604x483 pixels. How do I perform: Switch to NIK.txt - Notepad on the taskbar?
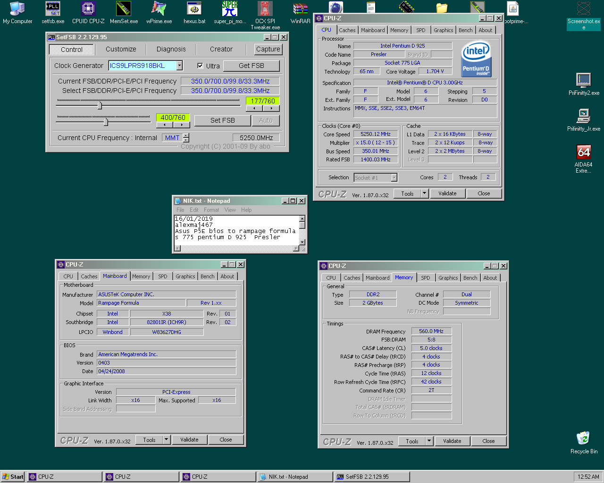(295, 477)
